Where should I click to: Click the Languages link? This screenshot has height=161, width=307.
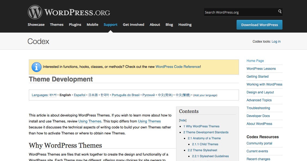click(40, 95)
